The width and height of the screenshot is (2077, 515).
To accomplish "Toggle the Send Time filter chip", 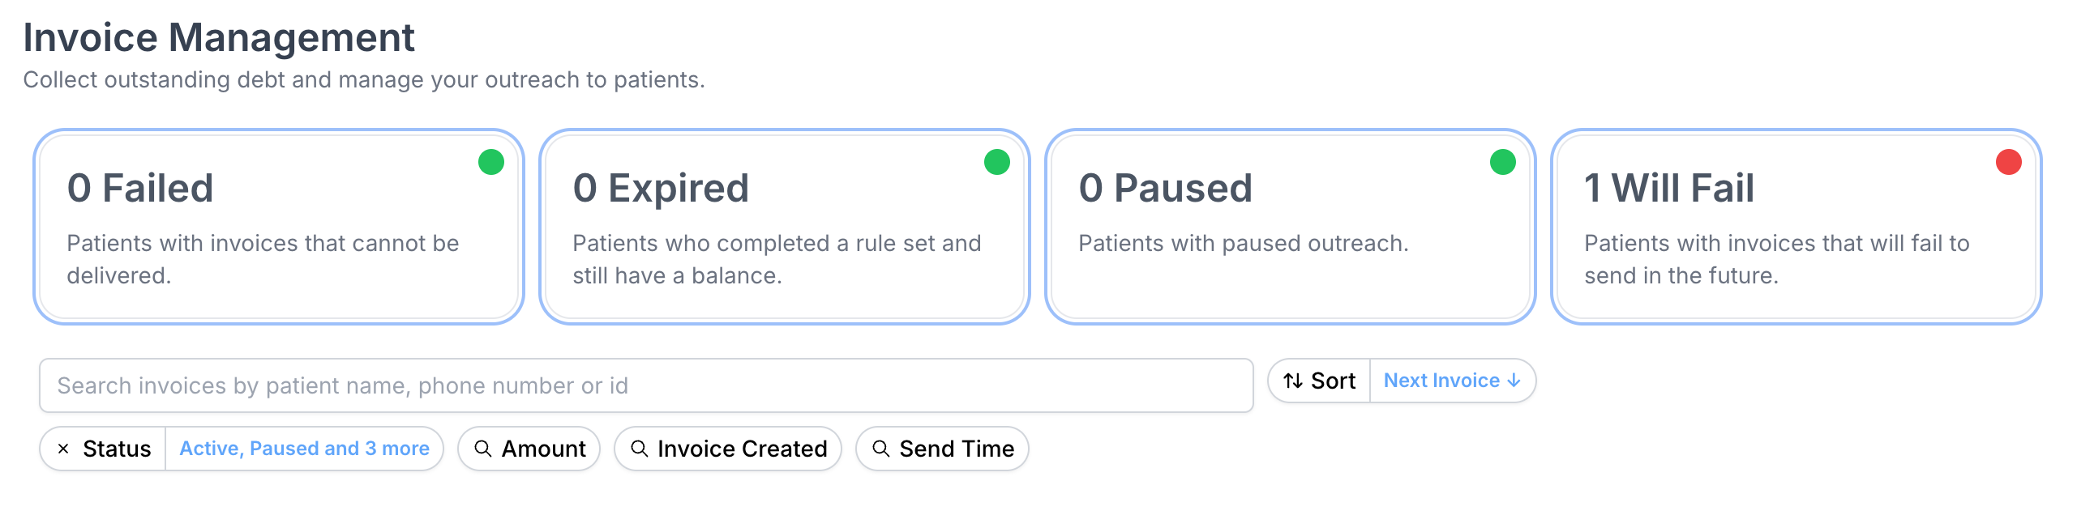I will [x=943, y=448].
